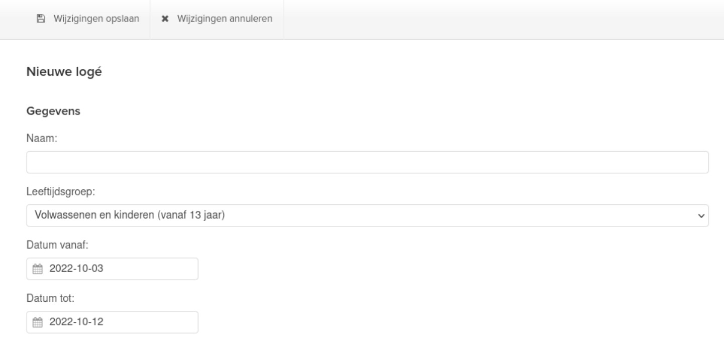Viewport: 724px width, 356px height.
Task: Click the calendar icon in Datum tot
Action: pos(38,322)
